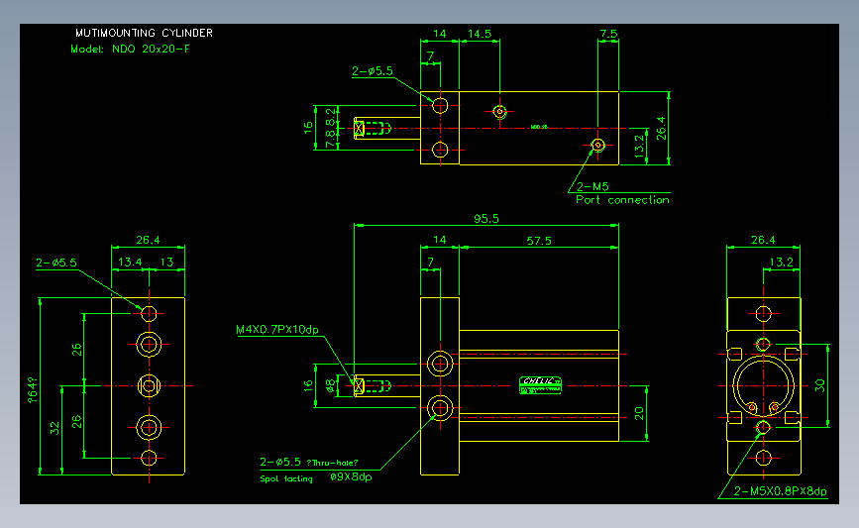Screen dimensions: 859x528
Task: Select the large bore circle in right view
Action: point(763,385)
